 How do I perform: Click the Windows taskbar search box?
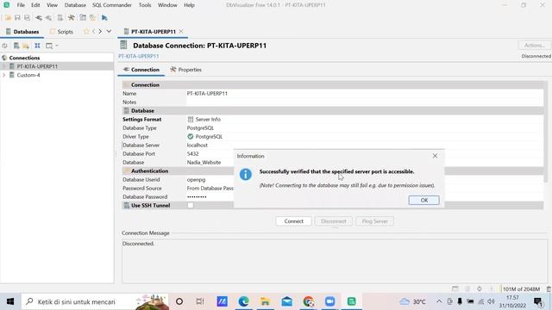click(x=95, y=301)
